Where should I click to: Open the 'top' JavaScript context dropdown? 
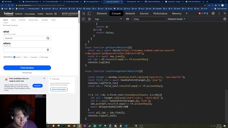tap(108, 19)
